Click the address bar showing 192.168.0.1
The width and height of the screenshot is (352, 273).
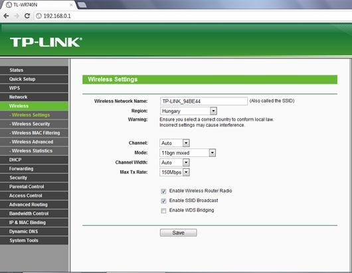click(x=193, y=16)
